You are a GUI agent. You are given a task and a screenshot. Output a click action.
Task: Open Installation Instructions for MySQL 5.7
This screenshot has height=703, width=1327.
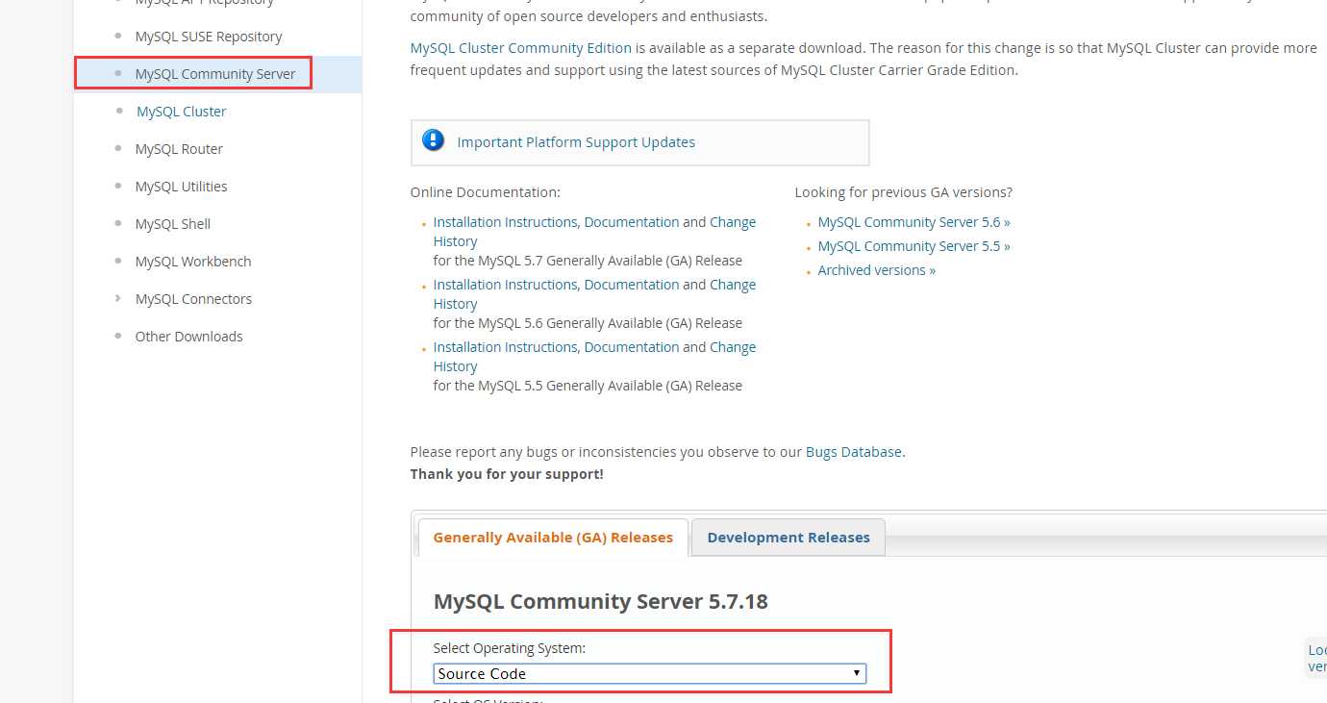(x=505, y=222)
